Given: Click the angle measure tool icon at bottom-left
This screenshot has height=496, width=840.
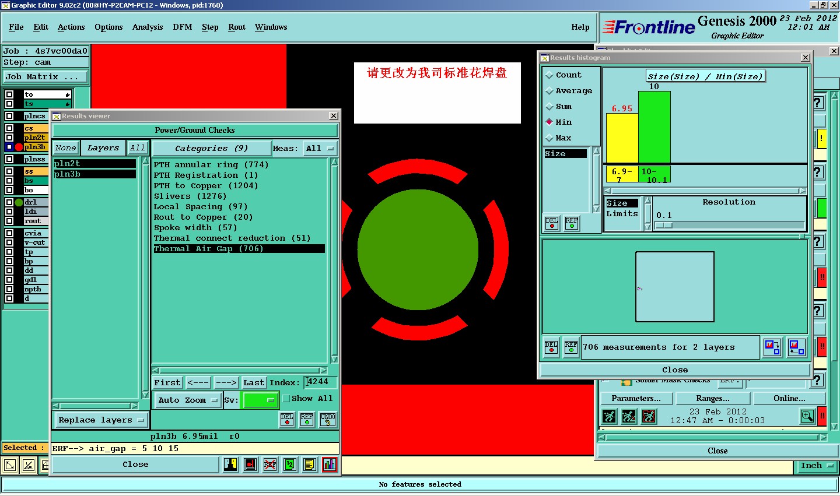Looking at the screenshot, I should [x=29, y=465].
